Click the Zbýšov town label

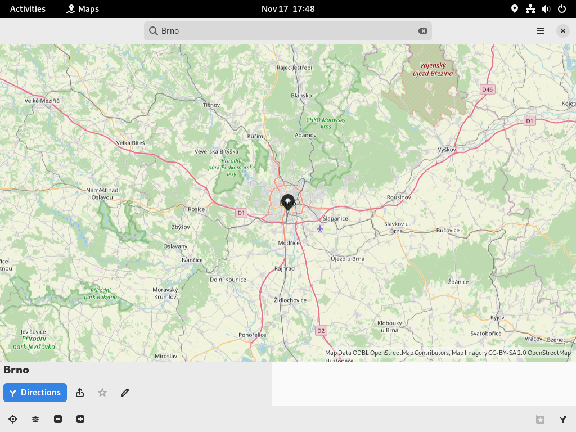(181, 227)
